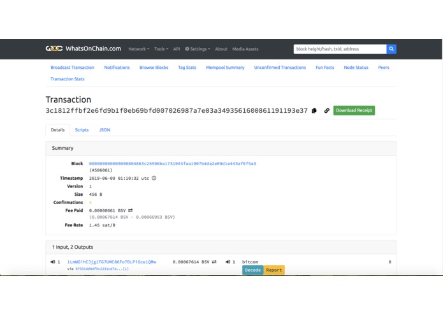Focus the block height/hash search field

pyautogui.click(x=340, y=49)
